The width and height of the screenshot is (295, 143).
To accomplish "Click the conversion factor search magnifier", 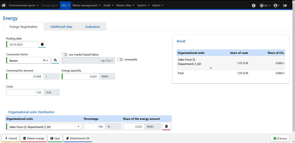I will pyautogui.click(x=55, y=60).
